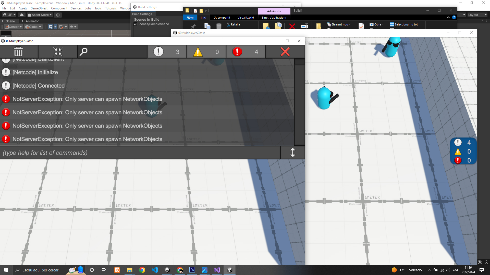Viewport: 490px width, 275px height.
Task: Open Visual Studio Code from taskbar
Action: click(x=155, y=270)
